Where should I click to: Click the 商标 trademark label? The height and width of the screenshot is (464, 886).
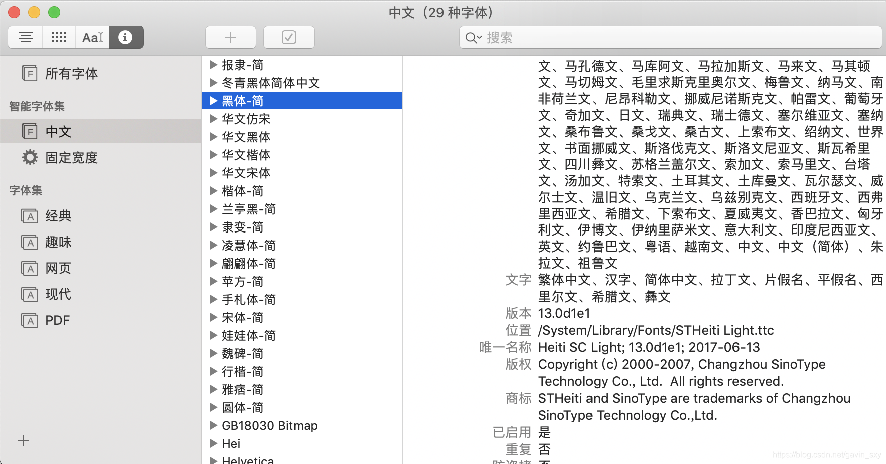coord(518,398)
